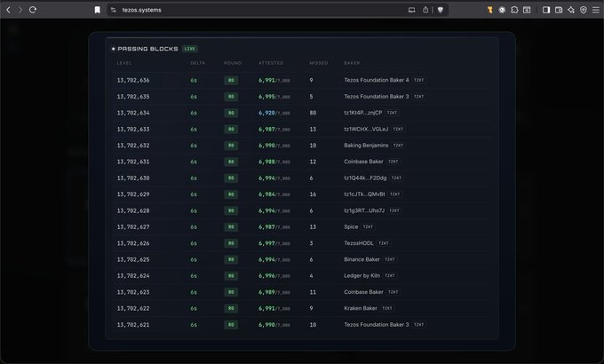The height and width of the screenshot is (364, 604).
Task: Open the hamburger main menu
Action: [x=595, y=10]
